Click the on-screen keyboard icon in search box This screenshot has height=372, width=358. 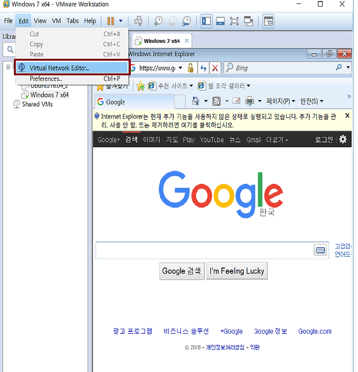tap(320, 250)
